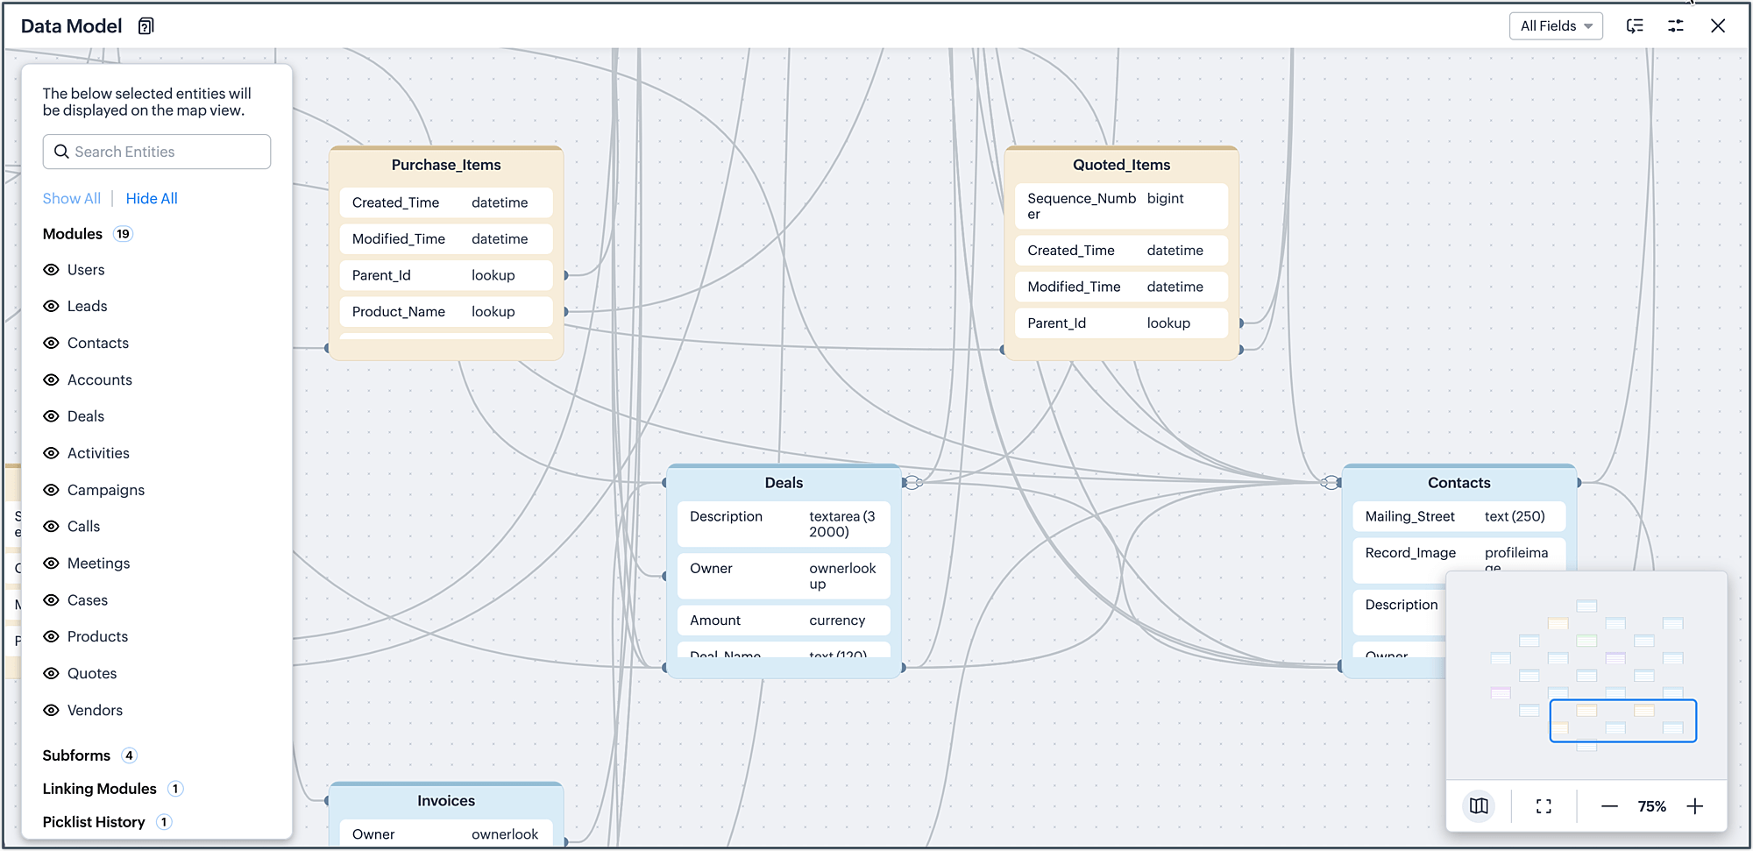Click the fit-to-screen icon
The height and width of the screenshot is (851, 1753).
[x=1544, y=806]
